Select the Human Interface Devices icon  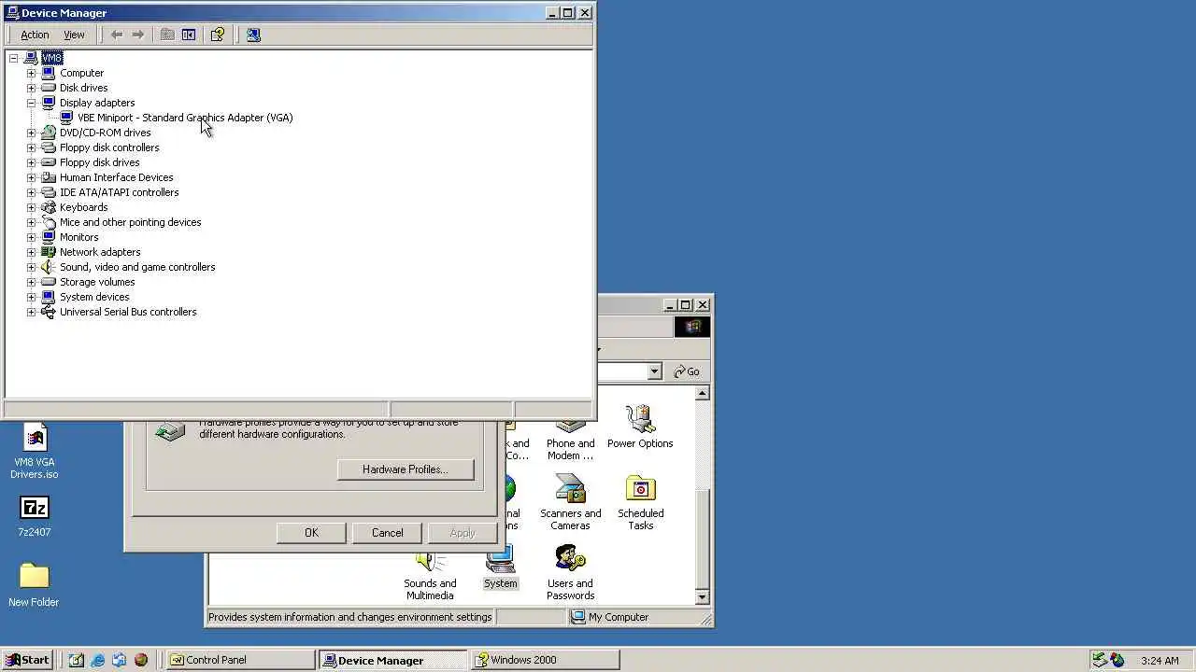coord(49,177)
